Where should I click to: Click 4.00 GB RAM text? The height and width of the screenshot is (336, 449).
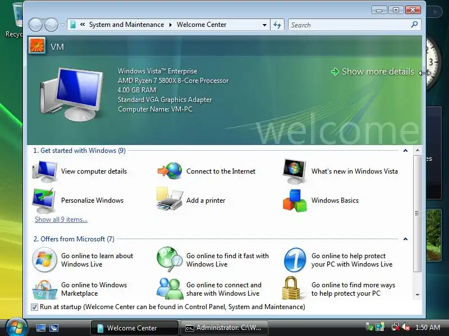pyautogui.click(x=137, y=90)
